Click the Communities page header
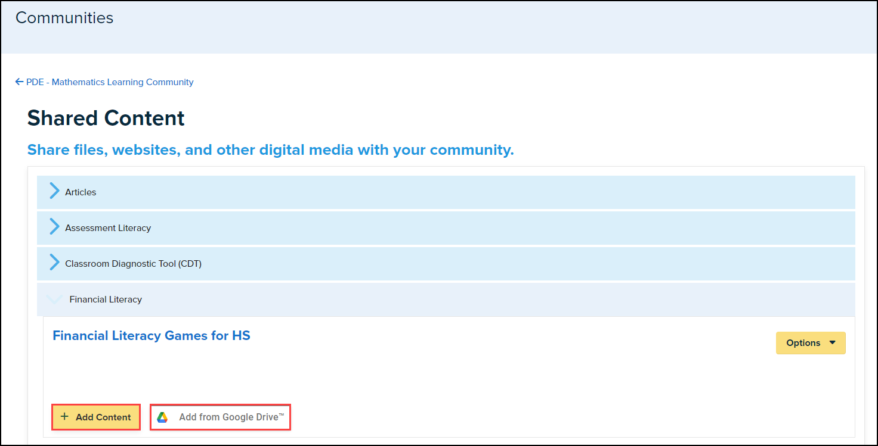Screen dimensions: 878x446 coord(64,18)
